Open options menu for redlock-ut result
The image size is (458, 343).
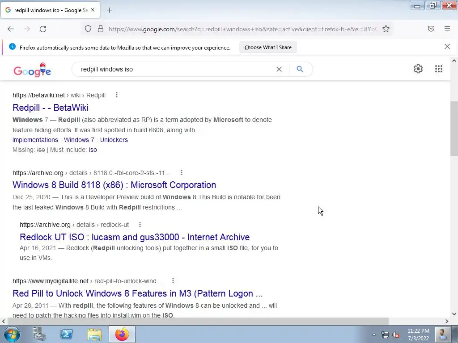(x=140, y=225)
